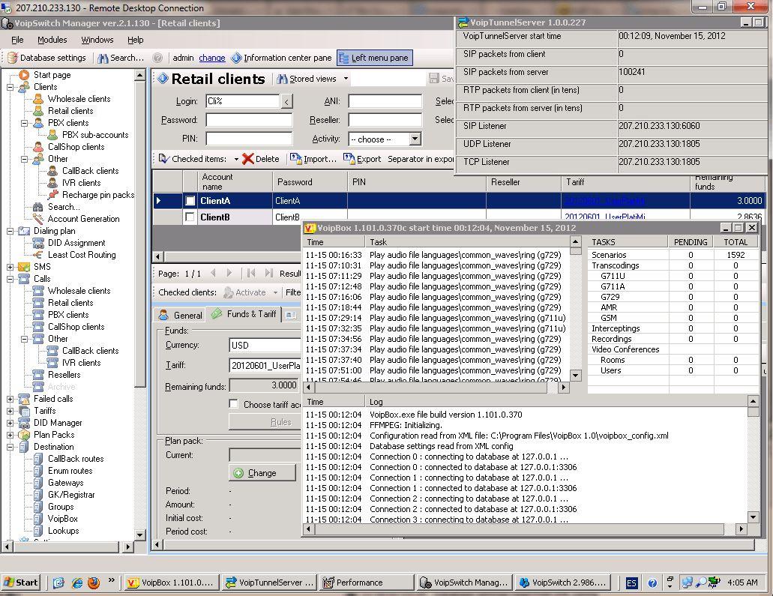
Task: Open the Activity choose dropdown
Action: coord(415,139)
